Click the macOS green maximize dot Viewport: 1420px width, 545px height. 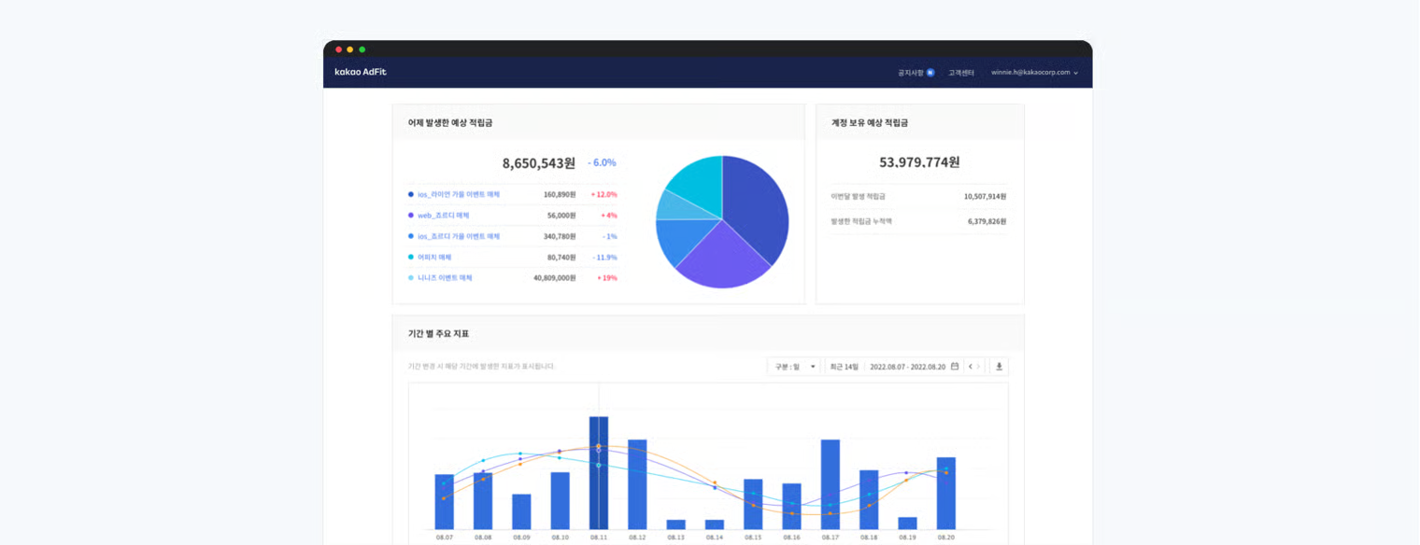(362, 49)
